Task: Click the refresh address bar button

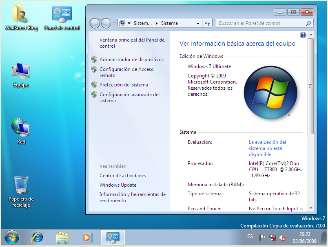Action: coord(207,23)
